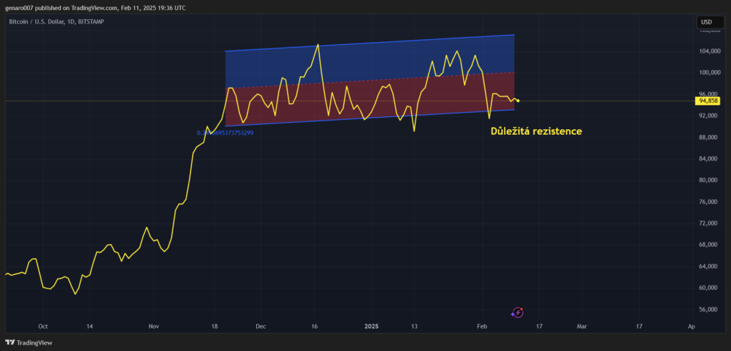The image size is (731, 351).
Task: Click the published on TradingView.com header text
Action: tap(95, 7)
